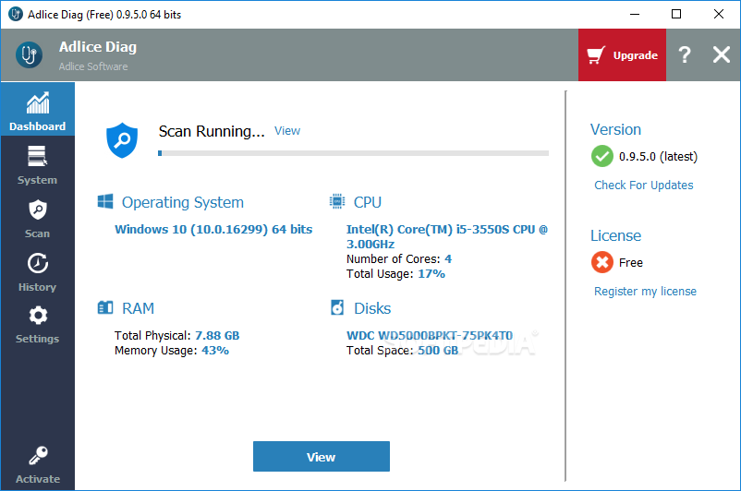Screen dimensions: 741x491
Task: Click the Windows logo icon beside Operating System
Action: (105, 201)
